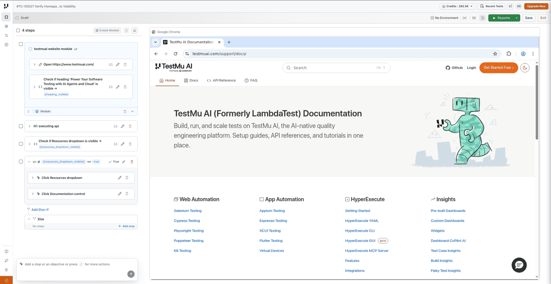Click the replay history icon beside Resume
Image resolution: width=551 pixels, height=284 pixels.
click(483, 18)
